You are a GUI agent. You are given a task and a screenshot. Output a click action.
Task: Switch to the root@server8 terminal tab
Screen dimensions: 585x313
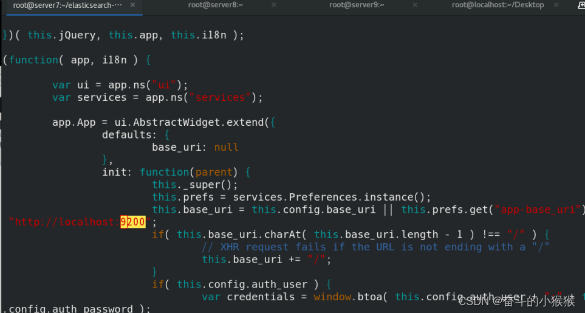pyautogui.click(x=215, y=5)
